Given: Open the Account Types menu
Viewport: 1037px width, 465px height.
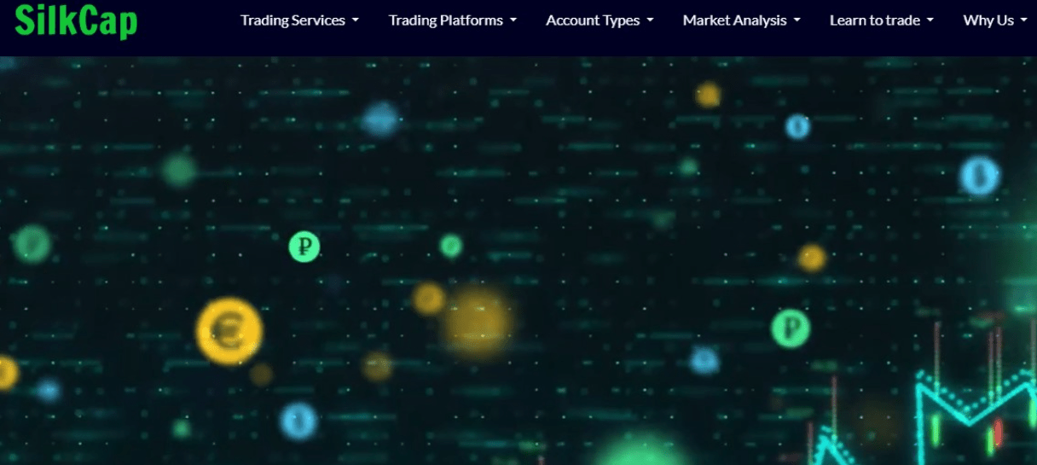Looking at the screenshot, I should point(600,20).
